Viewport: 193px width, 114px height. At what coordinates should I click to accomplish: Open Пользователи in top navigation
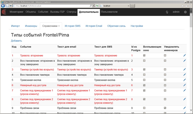pyautogui.click(x=109, y=12)
